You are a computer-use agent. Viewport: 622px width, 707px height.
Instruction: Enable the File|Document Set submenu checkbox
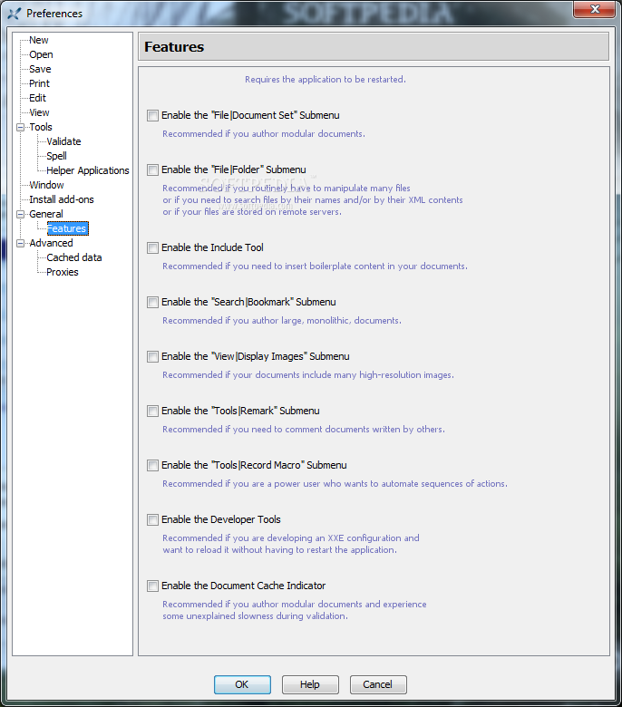(x=152, y=115)
